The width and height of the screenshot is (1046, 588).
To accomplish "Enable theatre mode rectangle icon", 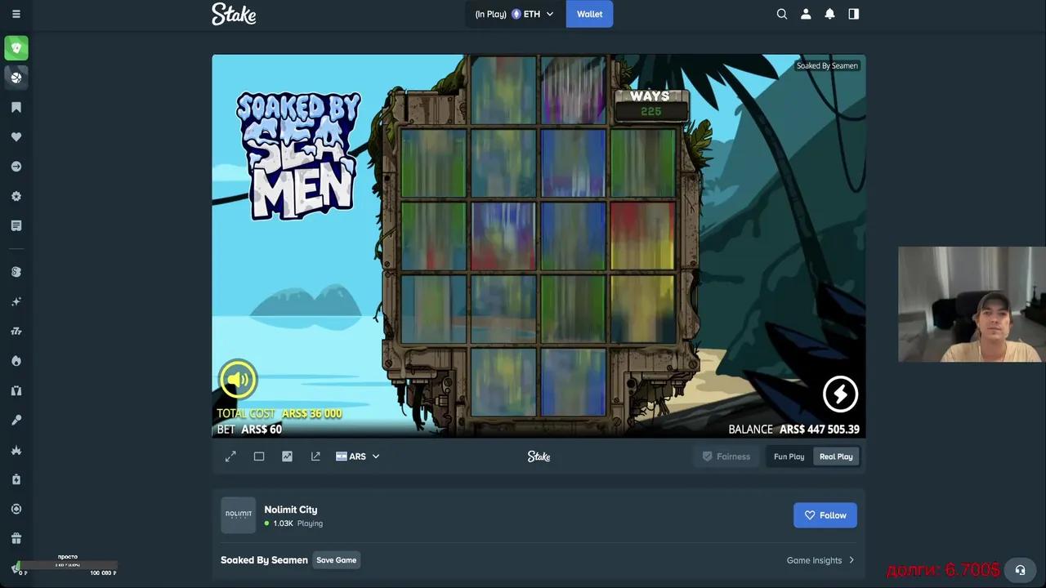I will (259, 457).
